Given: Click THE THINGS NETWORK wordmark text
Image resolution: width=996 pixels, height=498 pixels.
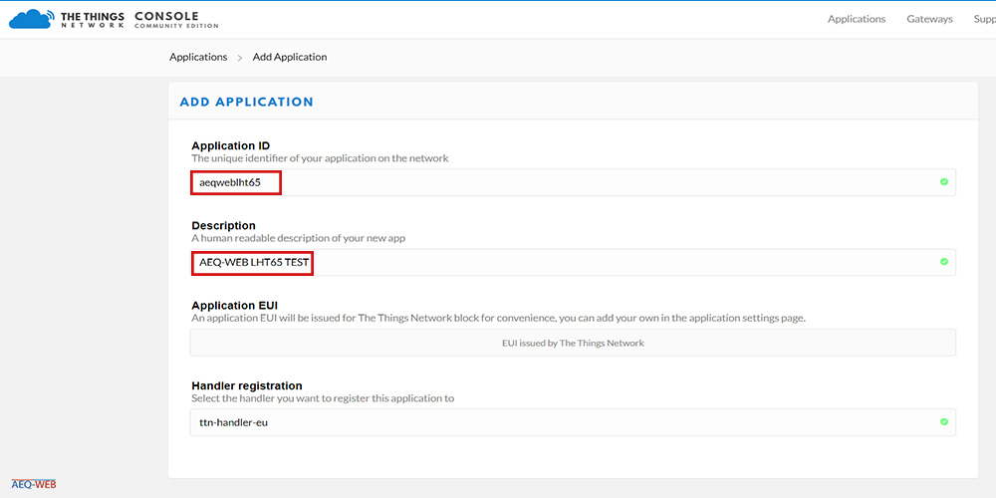Looking at the screenshot, I should coord(92,20).
